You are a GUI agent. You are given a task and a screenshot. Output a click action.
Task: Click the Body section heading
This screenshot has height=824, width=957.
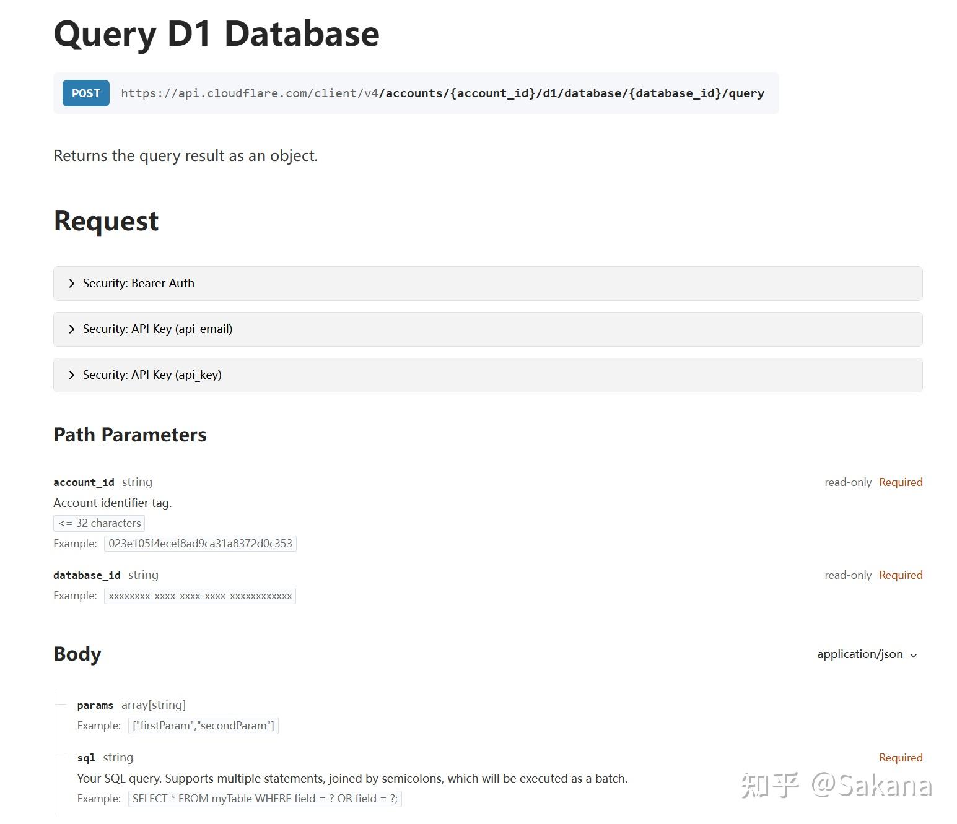(77, 654)
